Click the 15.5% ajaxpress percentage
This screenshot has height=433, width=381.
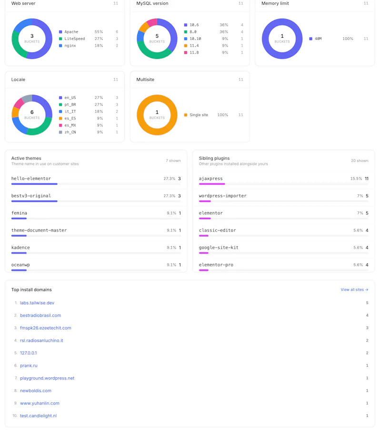click(x=356, y=179)
